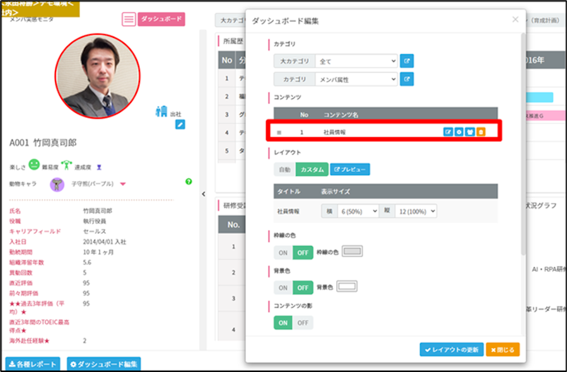This screenshot has height=372, width=567.
Task: Click the 2014/04/01 入社 value
Action: point(105,242)
